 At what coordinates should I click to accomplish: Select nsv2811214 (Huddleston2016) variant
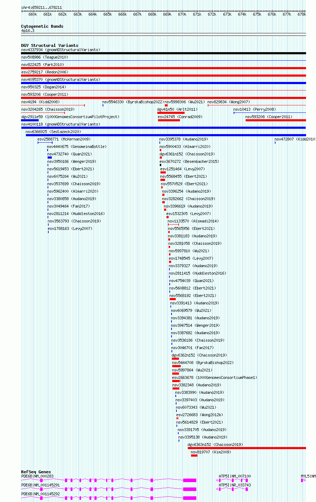pyautogui.click(x=76, y=214)
